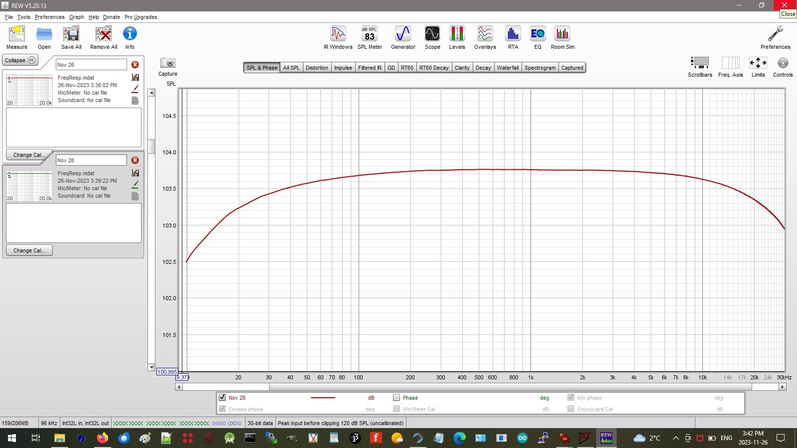Click the notes box of measurement 1
Viewport: 797px width, 448px height.
(74, 127)
